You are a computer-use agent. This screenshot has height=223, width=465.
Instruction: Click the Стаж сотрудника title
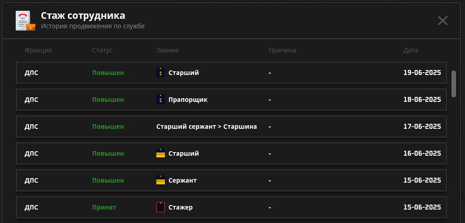tap(83, 15)
